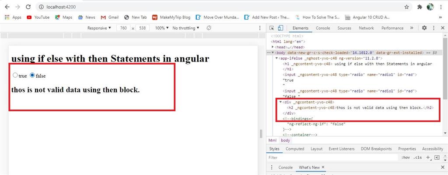The height and width of the screenshot is (175, 448).
Task: Select the h2 element line in DOM tree
Action: pos(360,108)
